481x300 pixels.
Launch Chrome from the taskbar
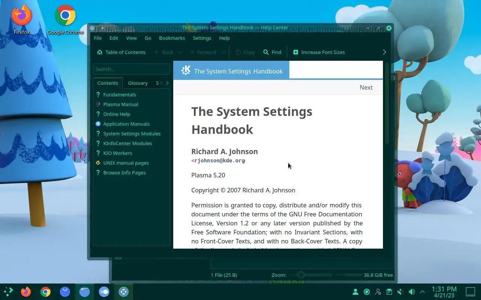click(45, 291)
